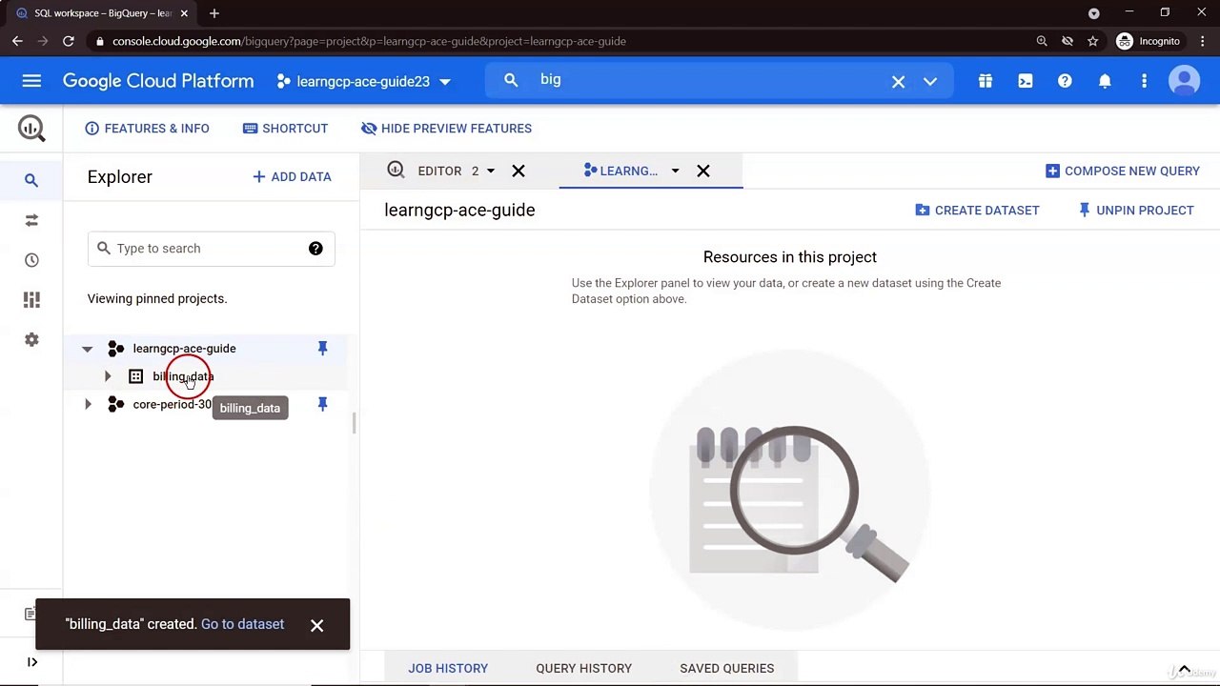
Task: Clear the top search bar text
Action: click(x=898, y=81)
